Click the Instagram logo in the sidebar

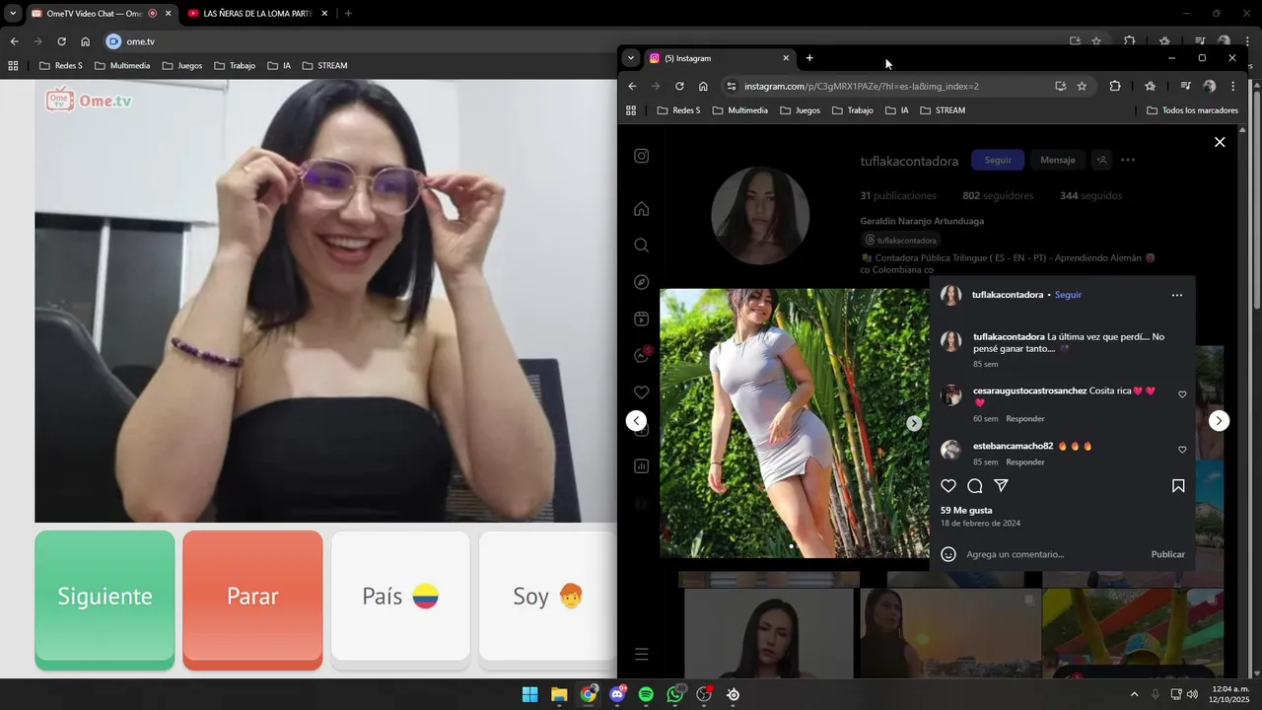tap(641, 156)
